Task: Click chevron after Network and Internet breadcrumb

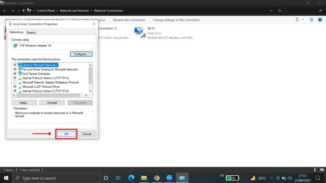Action: pyautogui.click(x=91, y=10)
